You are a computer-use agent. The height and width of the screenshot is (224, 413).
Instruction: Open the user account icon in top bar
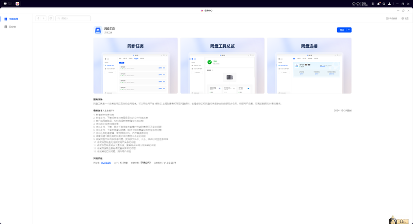pyautogui.click(x=389, y=4)
